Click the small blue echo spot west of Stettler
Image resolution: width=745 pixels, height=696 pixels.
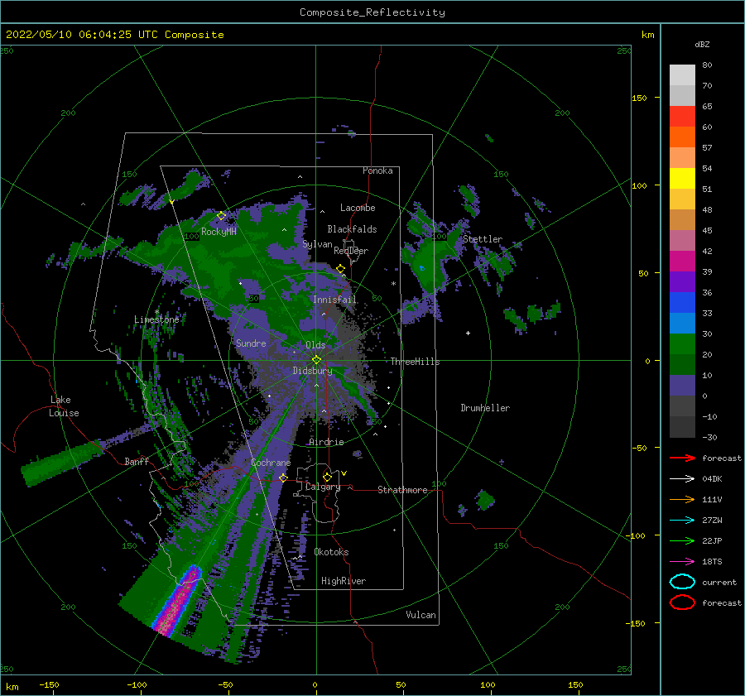(422, 268)
